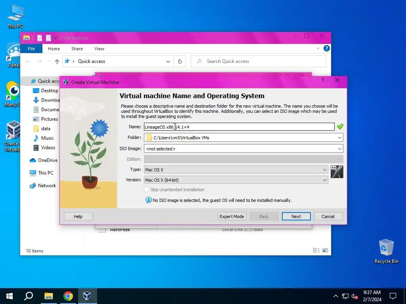The image size is (406, 304).
Task: Select Network in navigation pane
Action: pyautogui.click(x=43, y=186)
